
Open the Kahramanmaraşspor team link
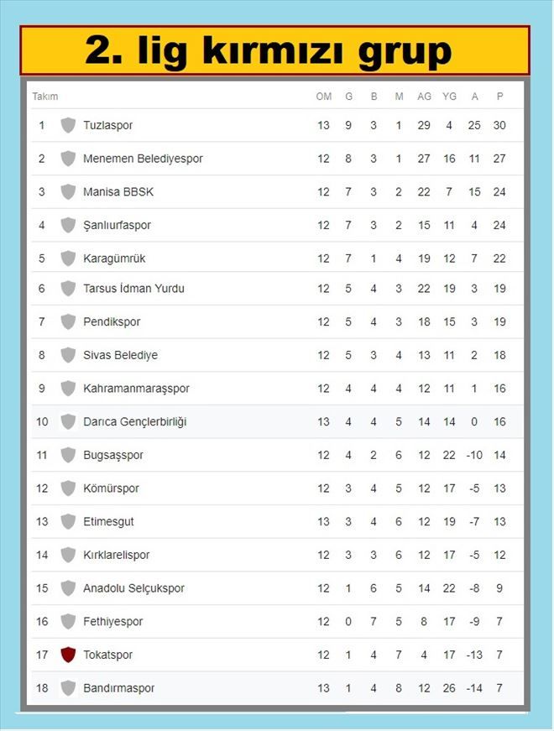[x=136, y=389]
